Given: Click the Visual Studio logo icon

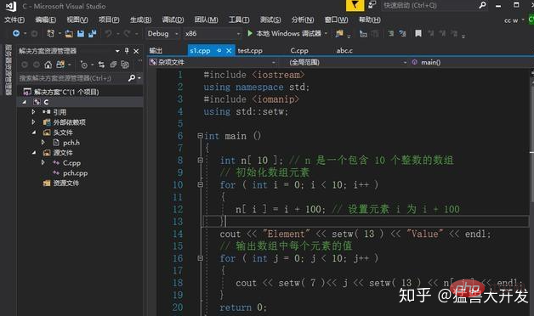Looking at the screenshot, I should [11, 6].
